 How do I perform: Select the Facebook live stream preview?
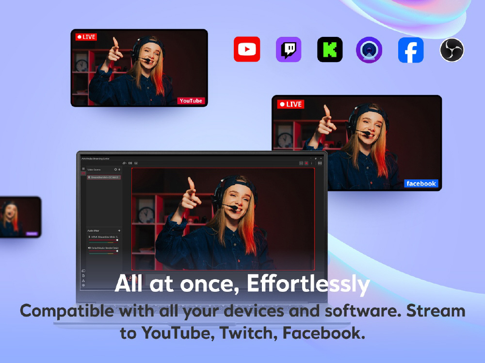tap(356, 143)
